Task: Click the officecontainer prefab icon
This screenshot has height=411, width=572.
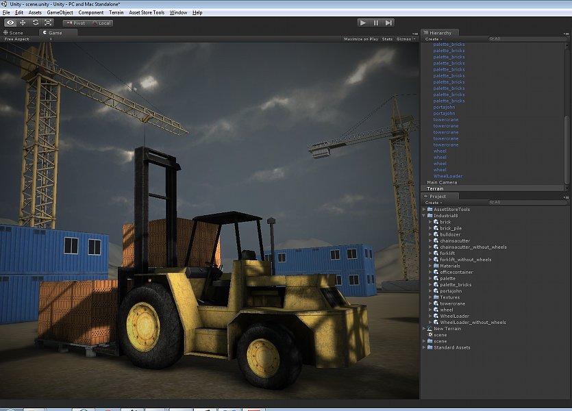Action: tap(436, 272)
